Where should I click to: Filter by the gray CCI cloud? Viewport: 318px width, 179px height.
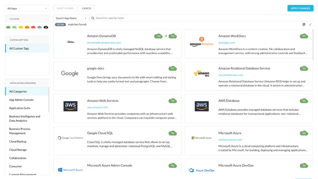(x=39, y=27)
